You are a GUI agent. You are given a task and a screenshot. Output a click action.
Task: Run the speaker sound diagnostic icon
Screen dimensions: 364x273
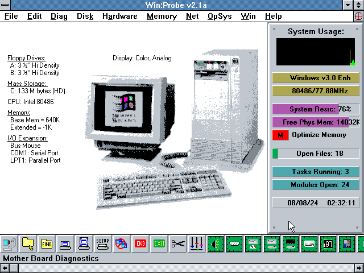pos(216,244)
